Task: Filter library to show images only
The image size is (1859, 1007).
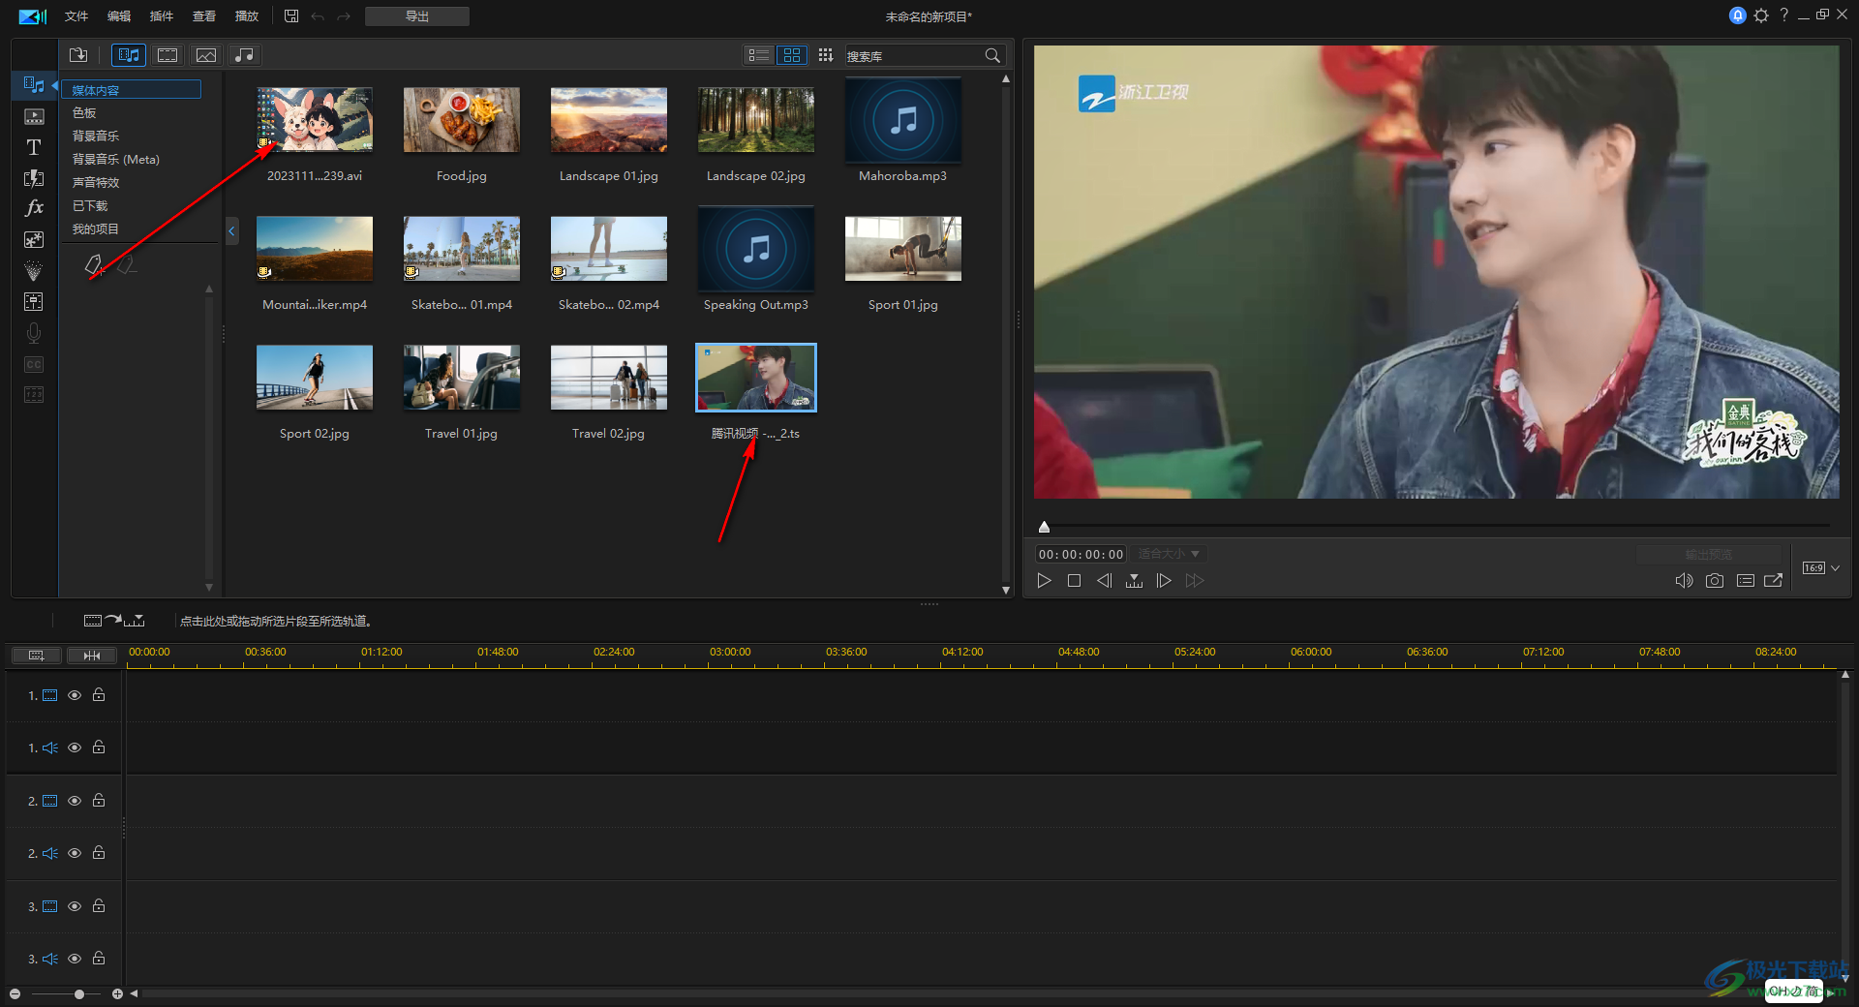Action: pyautogui.click(x=205, y=55)
